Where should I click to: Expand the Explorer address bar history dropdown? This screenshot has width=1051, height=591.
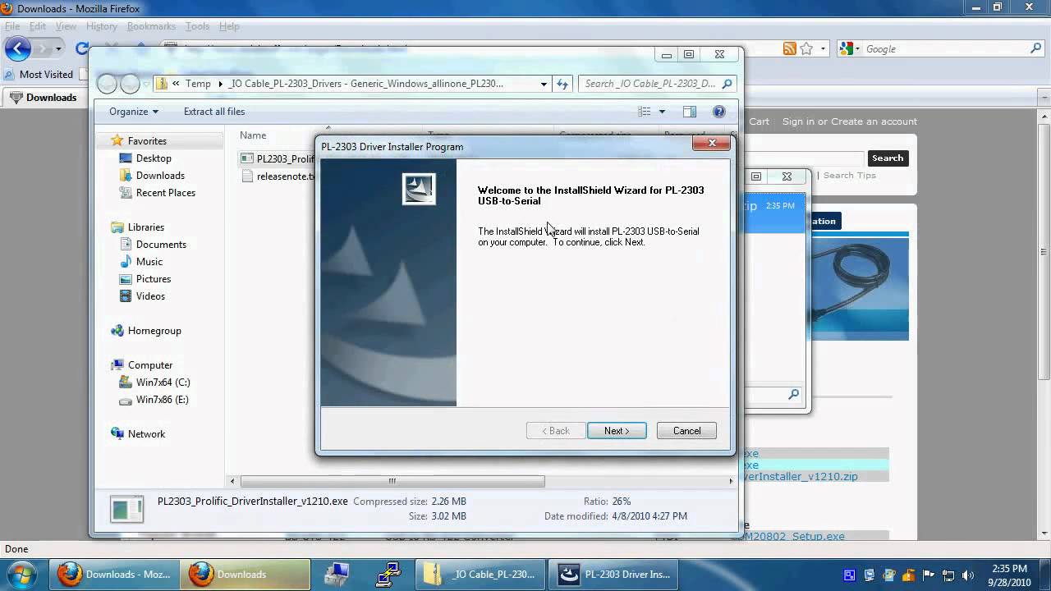pos(544,84)
